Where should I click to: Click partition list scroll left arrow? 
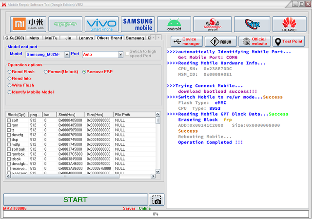[8, 176]
